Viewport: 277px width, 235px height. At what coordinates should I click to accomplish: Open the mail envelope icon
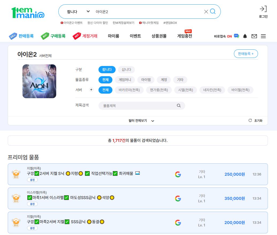point(254,36)
